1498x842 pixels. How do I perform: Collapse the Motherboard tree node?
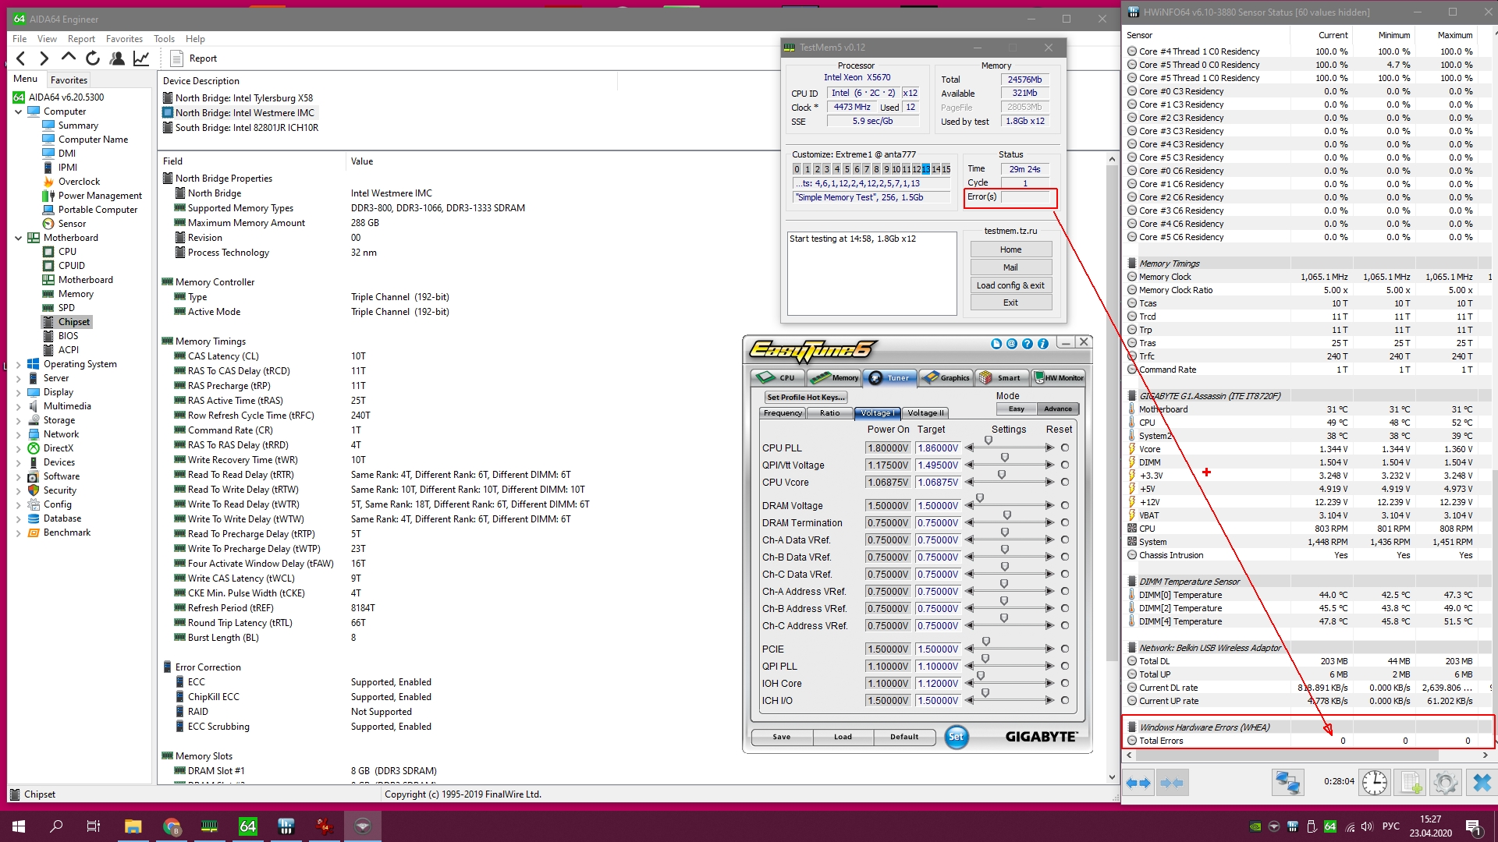19,238
